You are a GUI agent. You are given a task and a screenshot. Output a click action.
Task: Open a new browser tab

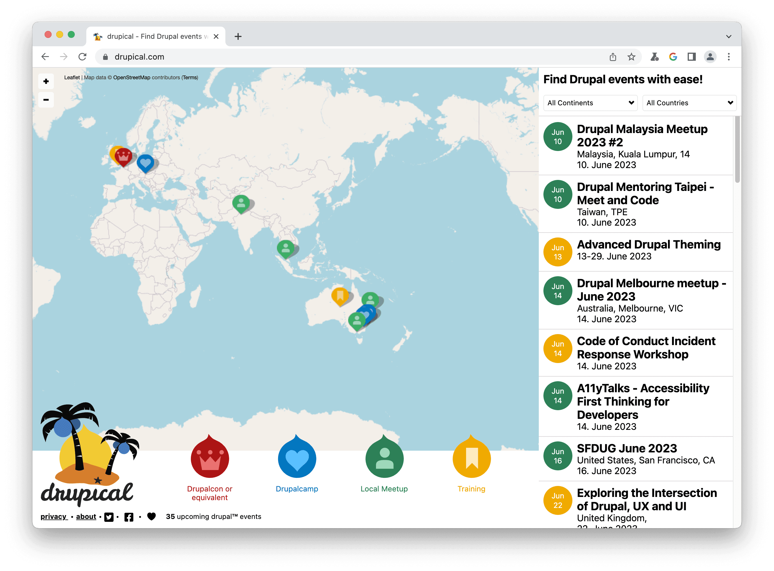tap(238, 36)
